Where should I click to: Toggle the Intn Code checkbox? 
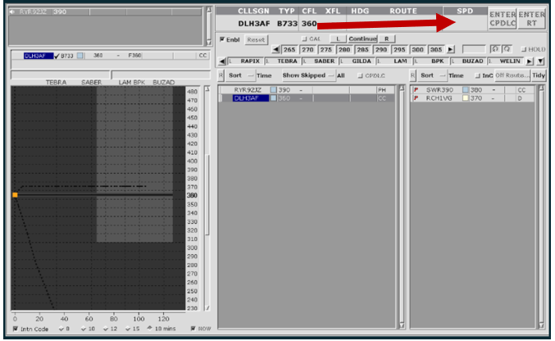[16, 329]
